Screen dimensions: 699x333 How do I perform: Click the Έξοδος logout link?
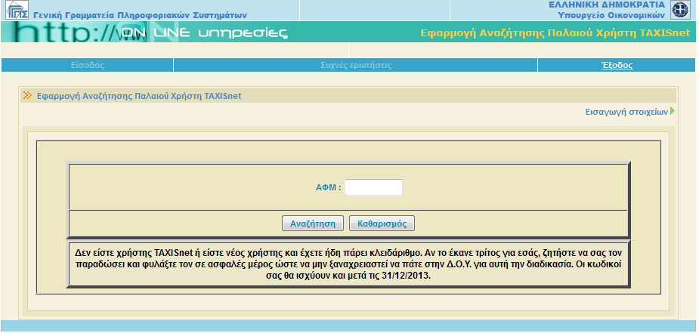(x=617, y=66)
